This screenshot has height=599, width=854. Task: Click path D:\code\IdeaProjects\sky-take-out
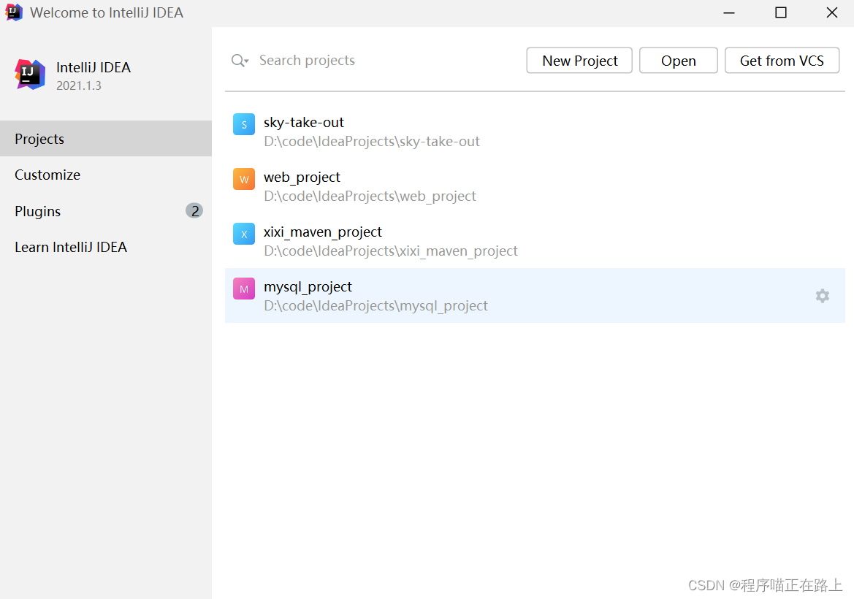[371, 142]
